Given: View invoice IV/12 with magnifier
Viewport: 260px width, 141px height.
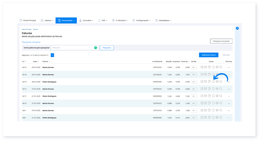Looking at the screenshot, I should pyautogui.click(x=221, y=89).
